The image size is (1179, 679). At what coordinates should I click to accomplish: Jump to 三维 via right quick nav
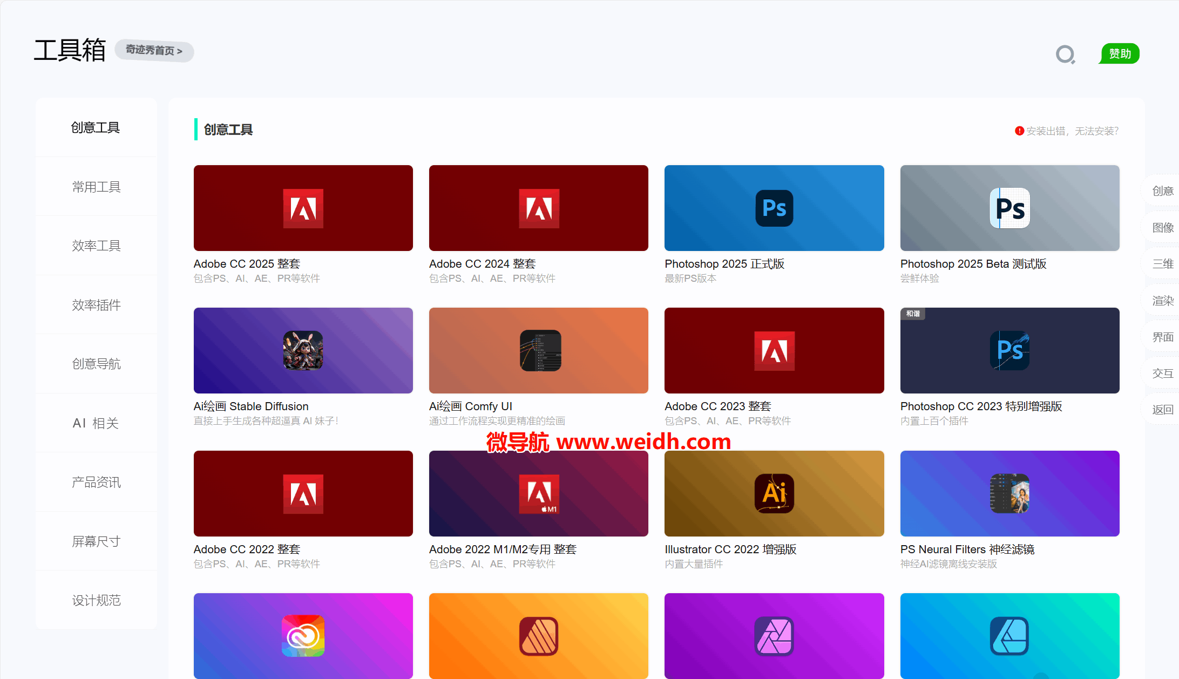point(1162,263)
